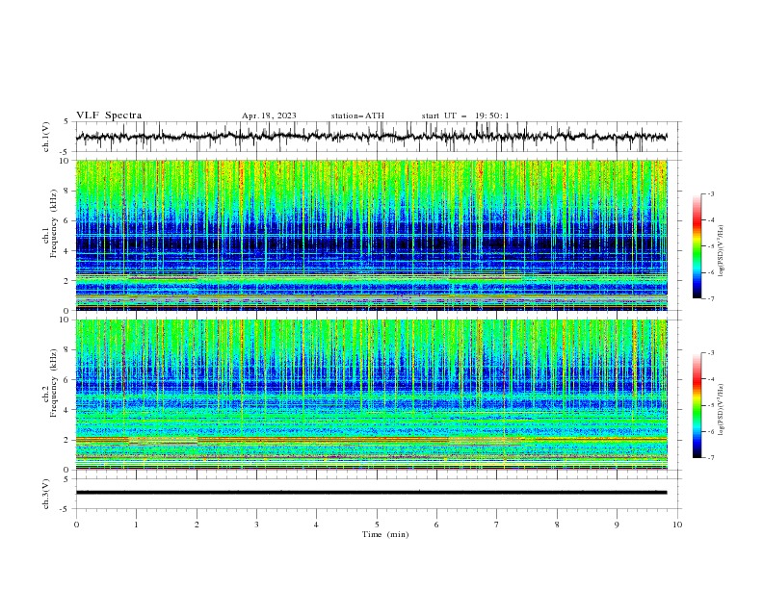
Task: Select the date "Apr. 18, 2023"
Action: (x=269, y=115)
